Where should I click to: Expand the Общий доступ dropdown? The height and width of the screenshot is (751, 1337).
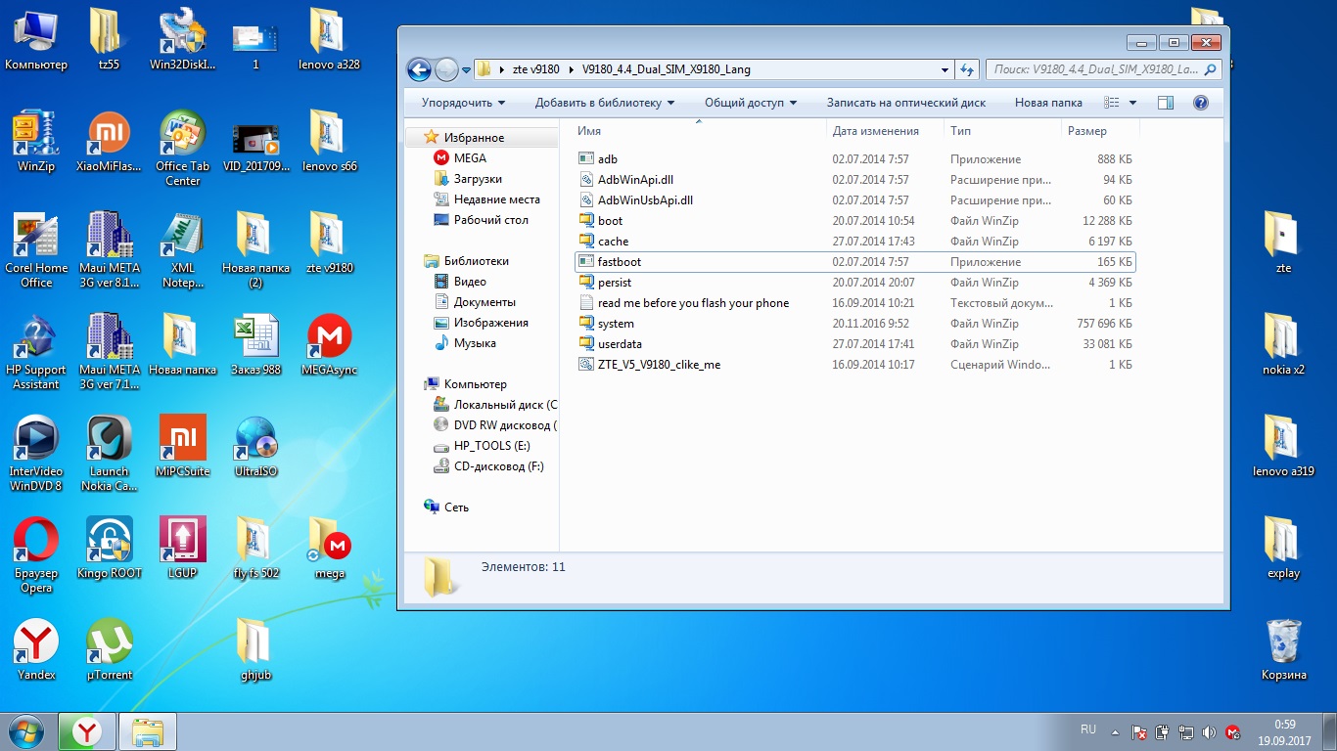coord(750,103)
